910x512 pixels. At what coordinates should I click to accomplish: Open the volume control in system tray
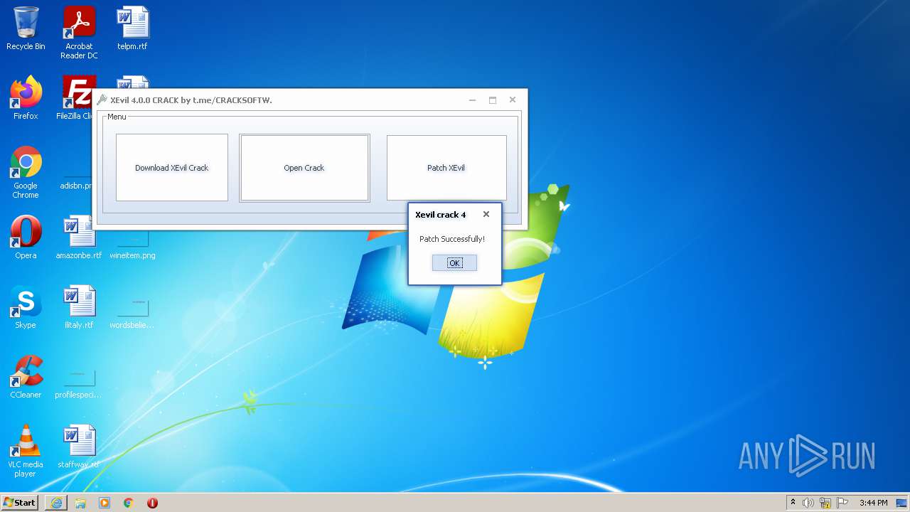[808, 503]
